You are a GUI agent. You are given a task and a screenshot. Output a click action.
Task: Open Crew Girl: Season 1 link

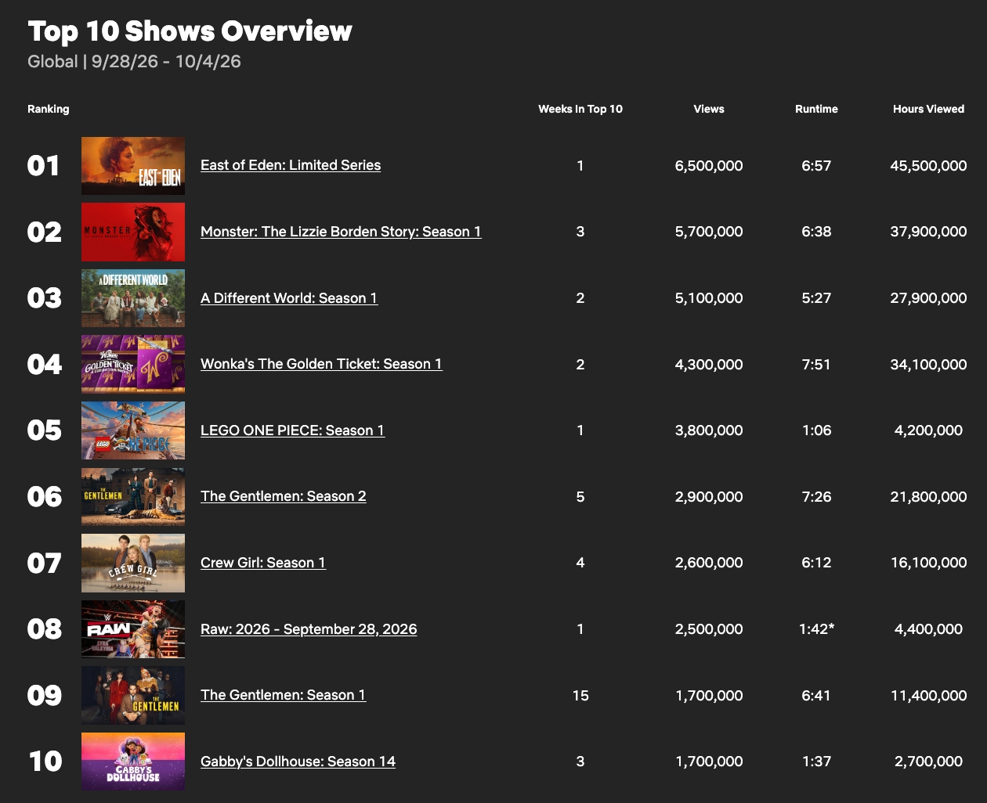coord(263,563)
